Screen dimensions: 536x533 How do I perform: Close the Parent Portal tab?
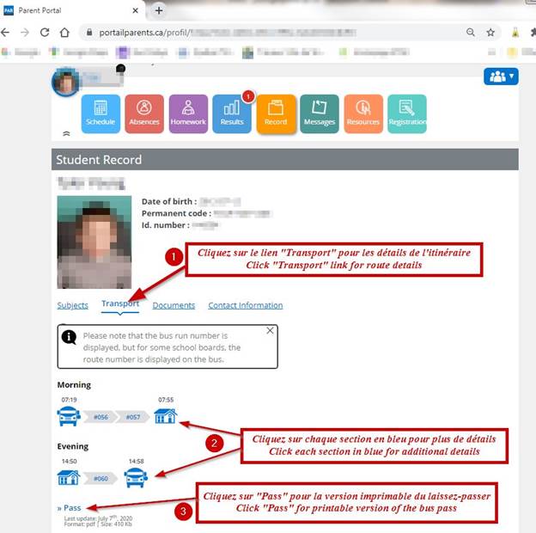136,10
